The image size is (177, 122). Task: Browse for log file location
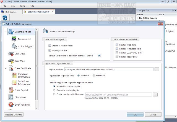tap(157, 69)
